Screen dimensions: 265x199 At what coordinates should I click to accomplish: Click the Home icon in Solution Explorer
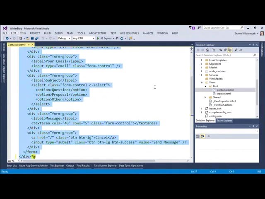click(207, 50)
